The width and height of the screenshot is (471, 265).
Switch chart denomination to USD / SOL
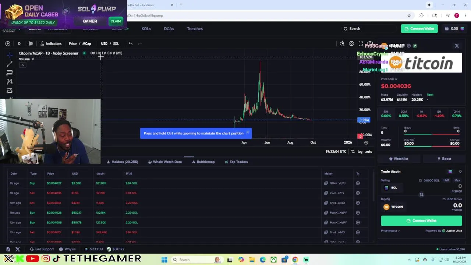point(110,43)
